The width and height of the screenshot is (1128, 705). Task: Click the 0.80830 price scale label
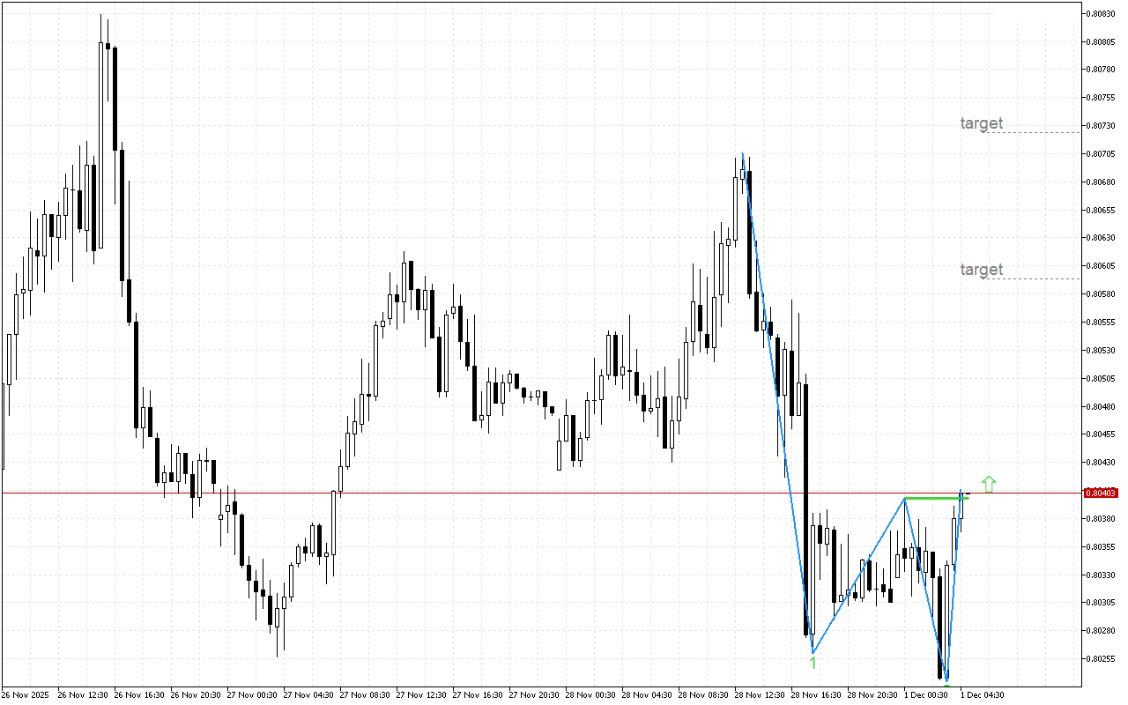[1100, 13]
